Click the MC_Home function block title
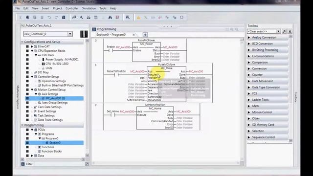This screenshot has width=313, height=176. [155, 109]
